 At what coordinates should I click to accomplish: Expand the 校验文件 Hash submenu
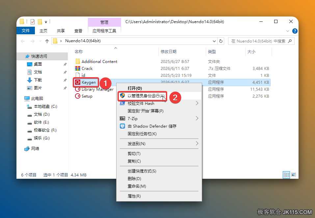pyautogui.click(x=197, y=103)
